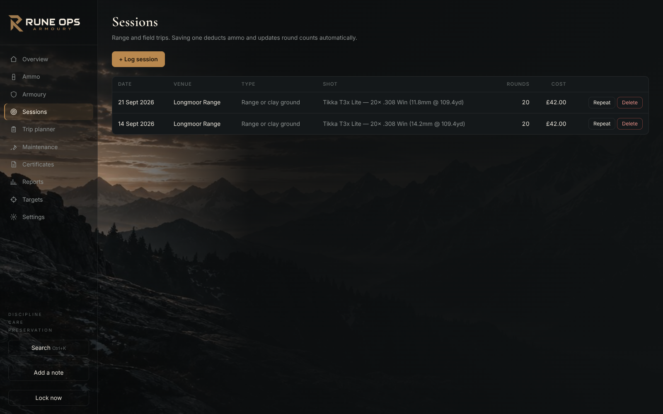Click the Ammo cartridge icon
The height and width of the screenshot is (414, 663).
(x=14, y=77)
